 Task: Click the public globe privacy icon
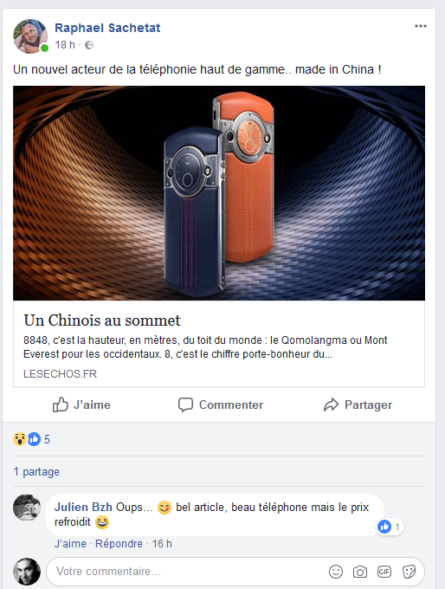89,45
